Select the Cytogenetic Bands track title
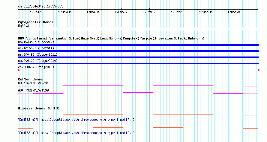Viewport: 267px width, 142px height. click(36, 22)
